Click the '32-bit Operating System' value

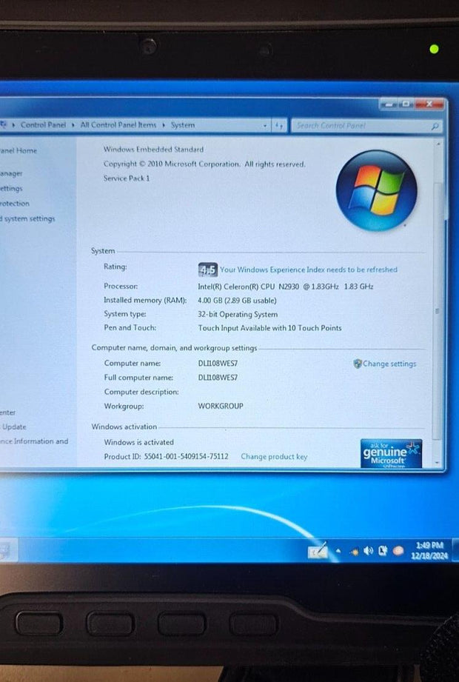click(238, 314)
